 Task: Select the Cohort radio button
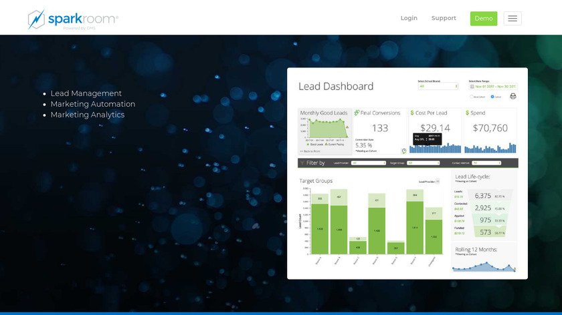tap(492, 97)
